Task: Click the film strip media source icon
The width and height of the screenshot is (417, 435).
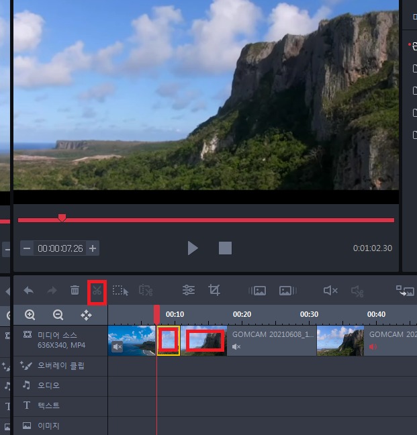Action: click(27, 334)
